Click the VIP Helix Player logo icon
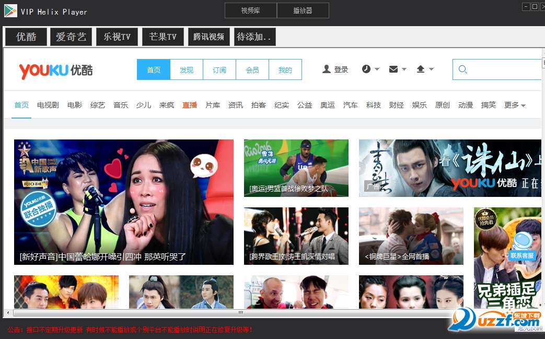 pyautogui.click(x=10, y=11)
